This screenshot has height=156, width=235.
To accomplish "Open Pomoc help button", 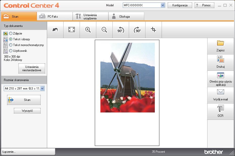I will [x=204, y=5].
